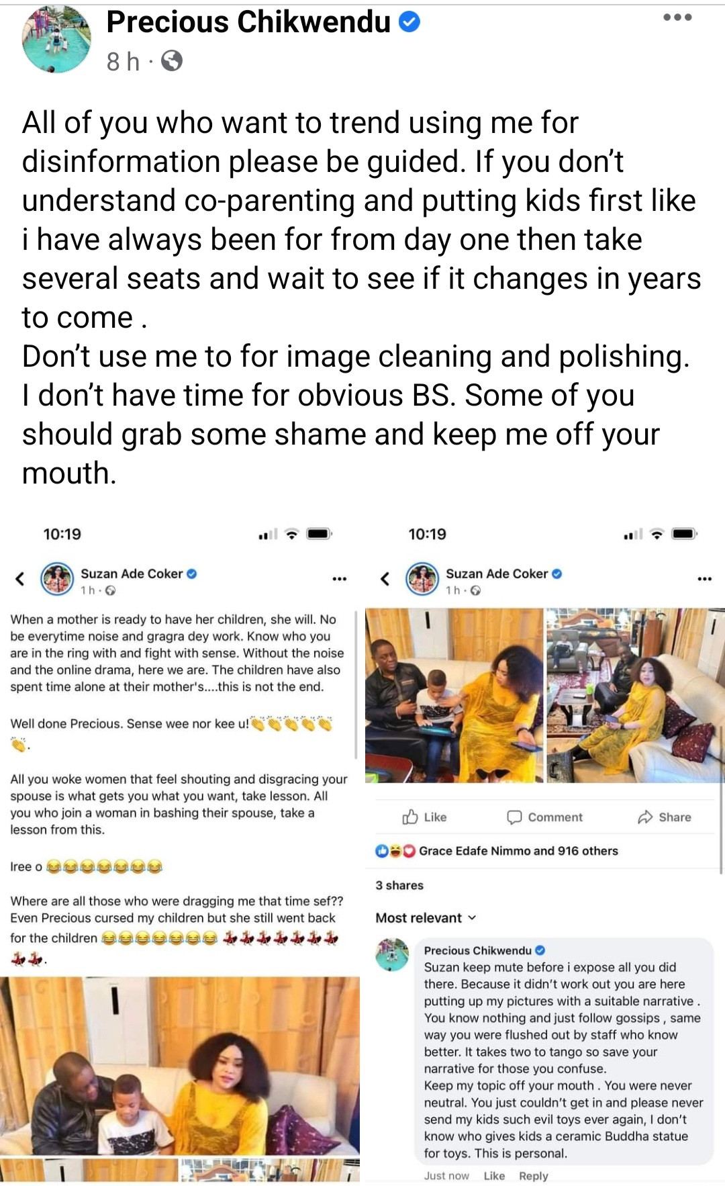Viewport: 725px width, 1186px height.
Task: Open three-dot options in right Suzan post
Action: coord(704,578)
